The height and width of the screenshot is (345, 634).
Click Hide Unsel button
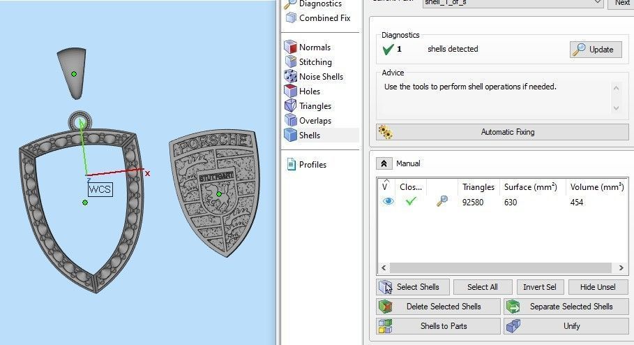598,287
